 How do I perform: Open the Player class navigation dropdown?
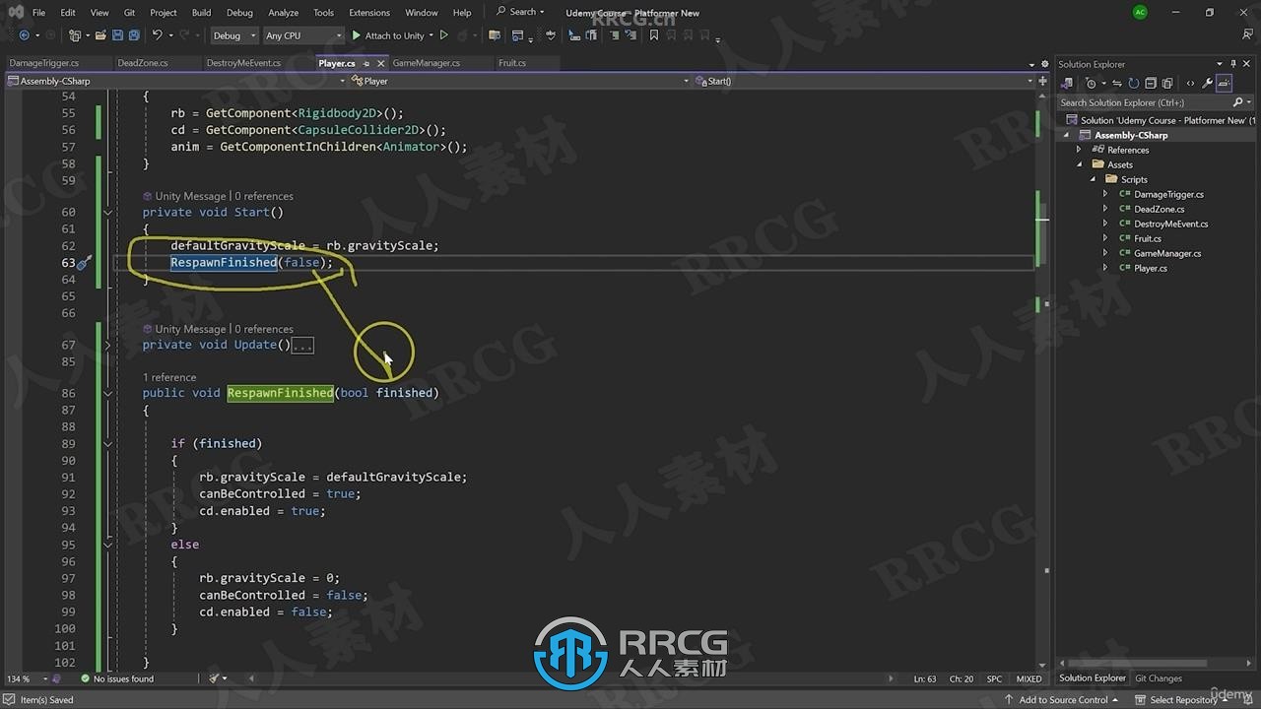click(x=522, y=81)
